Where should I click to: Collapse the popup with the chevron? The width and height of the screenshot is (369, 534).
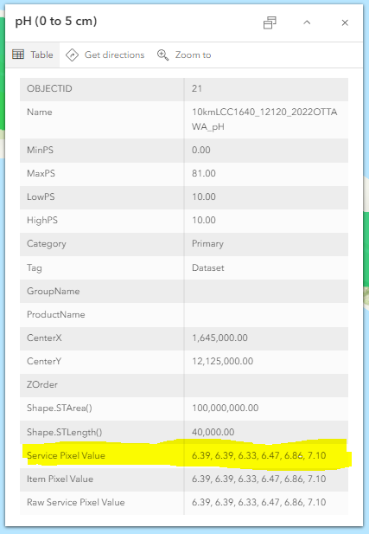pos(307,23)
